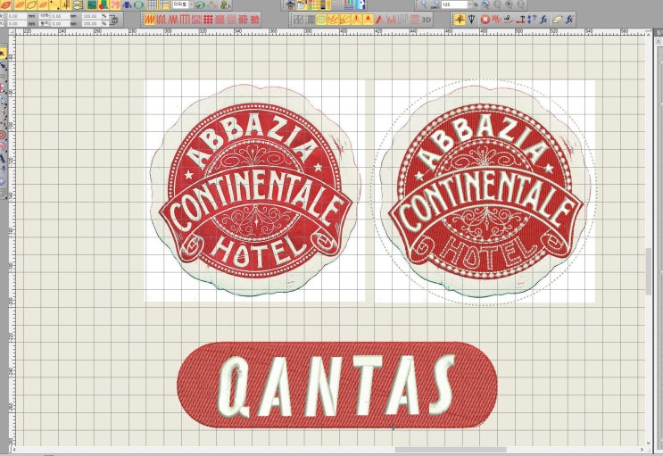The width and height of the screenshot is (663, 456).
Task: Choose the red diamond pattern fill icon
Action: (220, 20)
